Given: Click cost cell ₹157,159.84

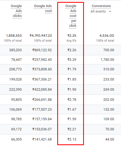Looking at the screenshot, I should (42, 119).
